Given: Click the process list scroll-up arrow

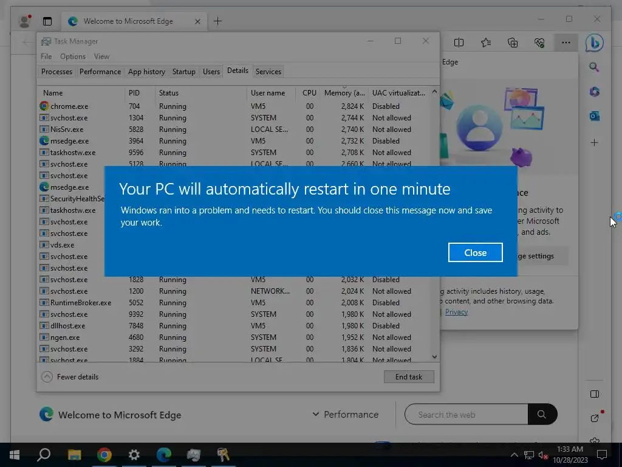Looking at the screenshot, I should 434,92.
